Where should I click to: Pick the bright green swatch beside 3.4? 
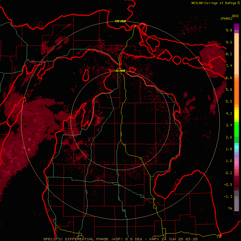[236, 129]
